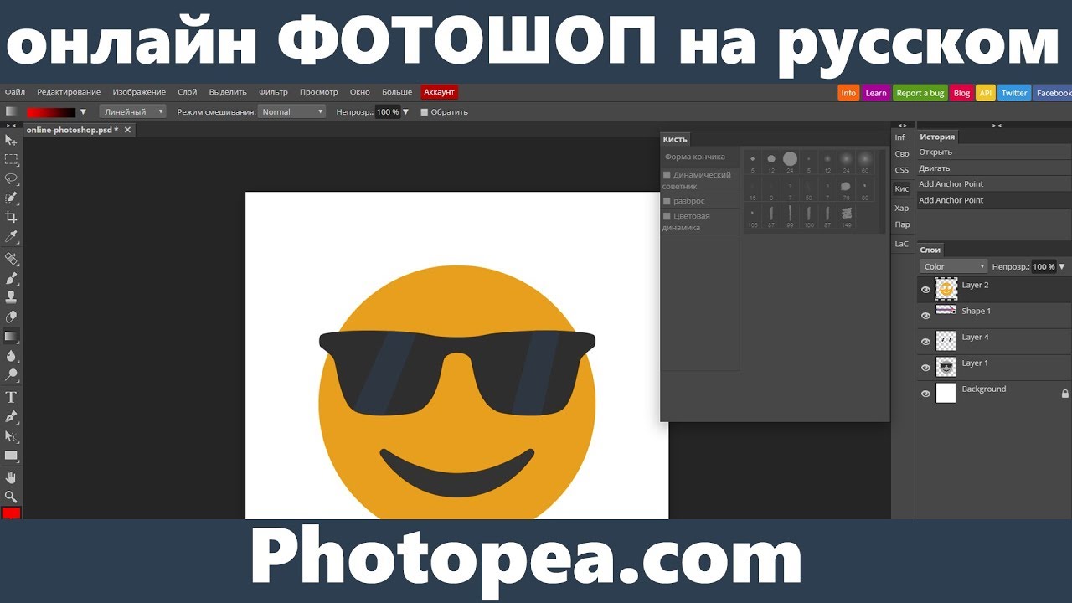Hide the Background layer
Viewport: 1072px width, 603px height.
[x=925, y=394]
